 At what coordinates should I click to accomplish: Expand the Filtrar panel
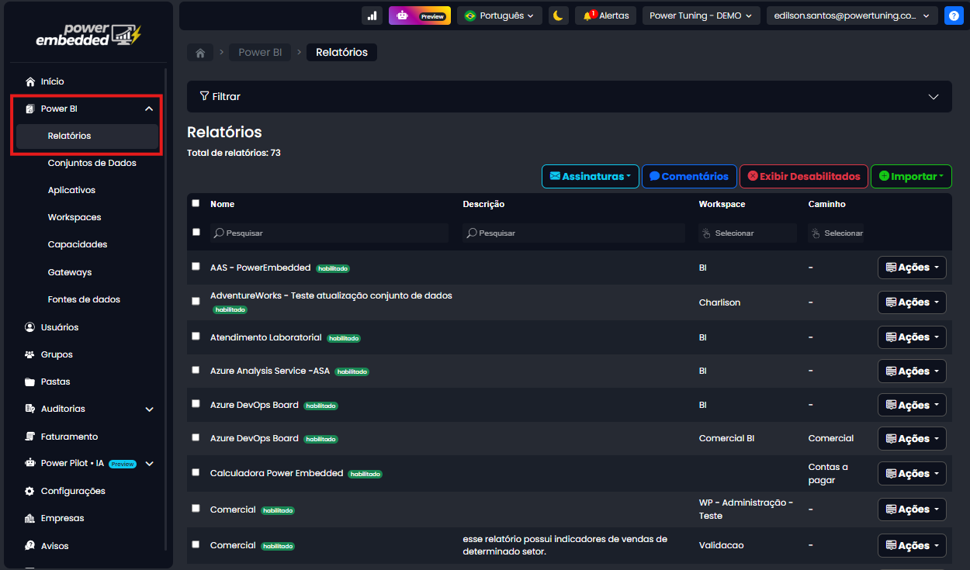[569, 97]
